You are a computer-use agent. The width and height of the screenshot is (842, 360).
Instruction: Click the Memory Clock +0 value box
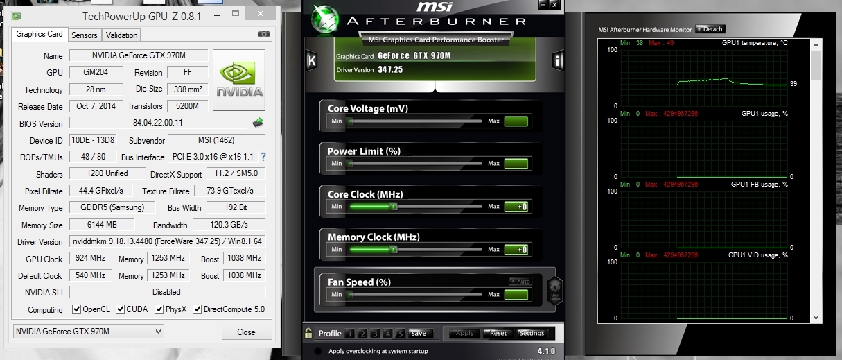(516, 250)
